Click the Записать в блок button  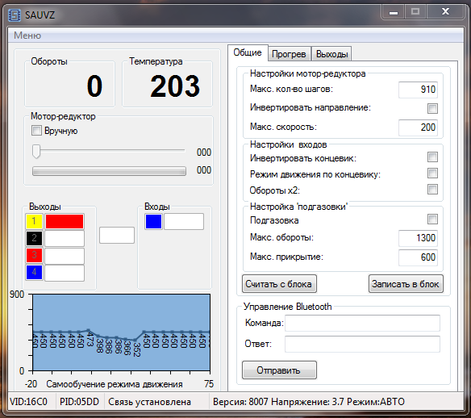tap(406, 284)
